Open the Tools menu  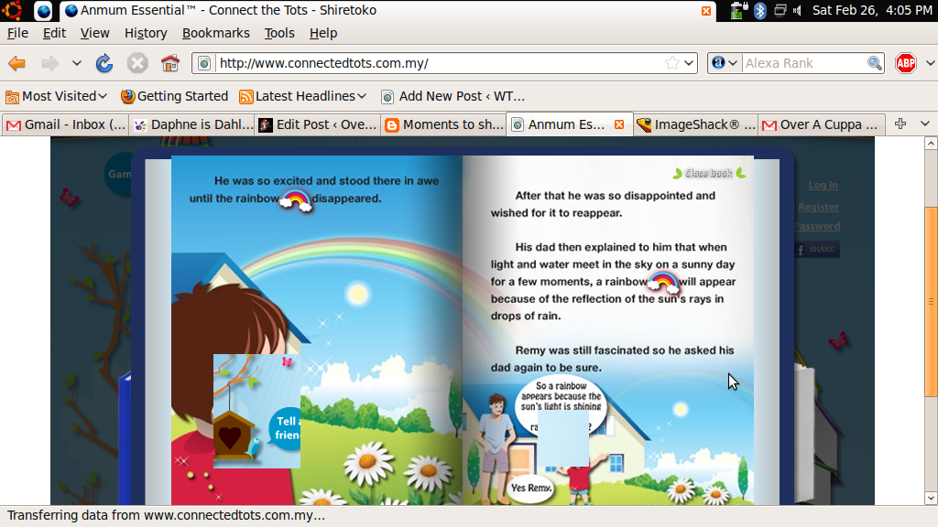tap(279, 34)
